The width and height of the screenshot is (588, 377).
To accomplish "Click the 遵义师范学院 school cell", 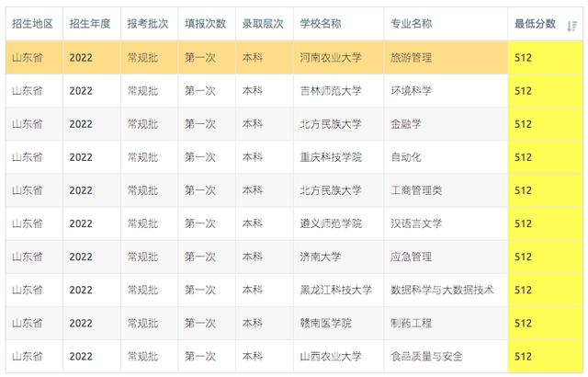I will [x=331, y=223].
